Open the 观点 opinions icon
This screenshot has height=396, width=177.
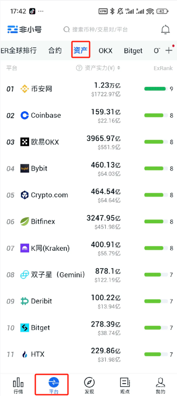tap(125, 382)
